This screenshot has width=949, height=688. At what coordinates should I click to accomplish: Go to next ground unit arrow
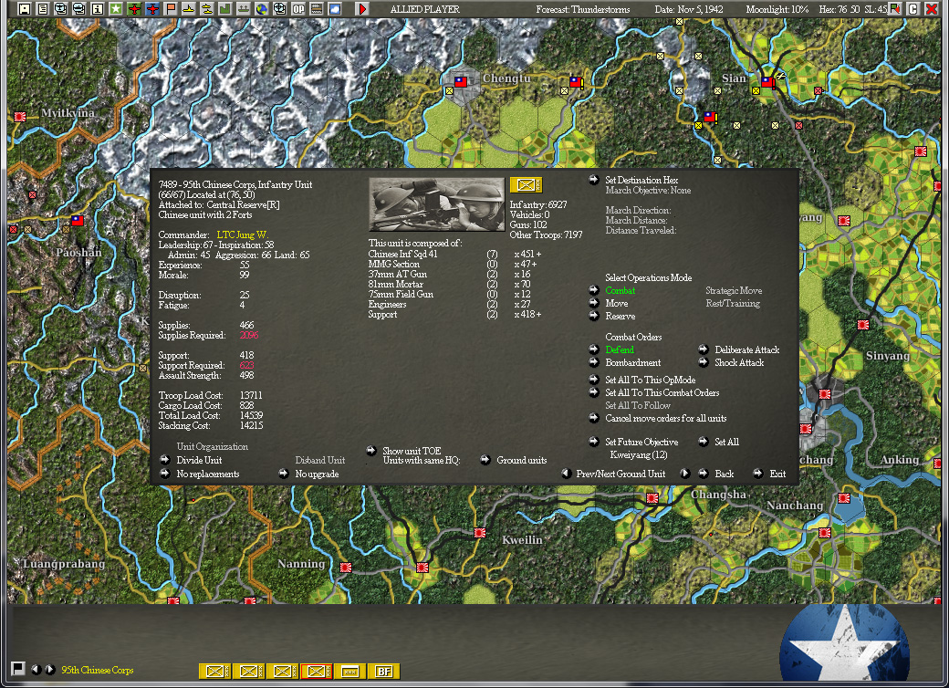click(x=685, y=474)
